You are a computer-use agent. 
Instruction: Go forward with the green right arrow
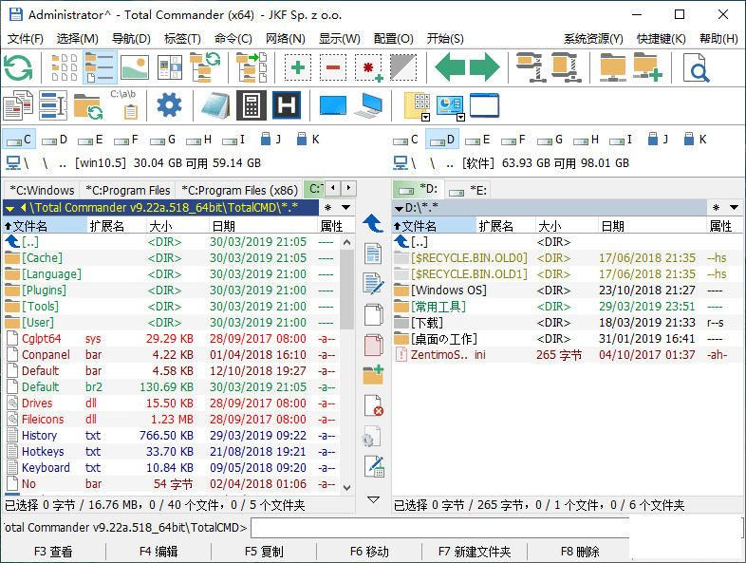tap(485, 68)
